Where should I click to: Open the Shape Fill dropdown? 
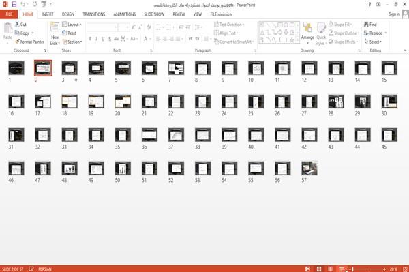click(x=340, y=25)
